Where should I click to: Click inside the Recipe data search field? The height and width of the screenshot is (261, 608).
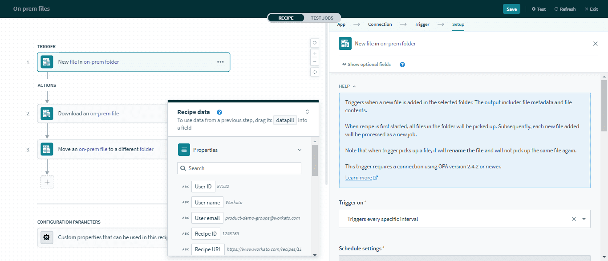(239, 168)
